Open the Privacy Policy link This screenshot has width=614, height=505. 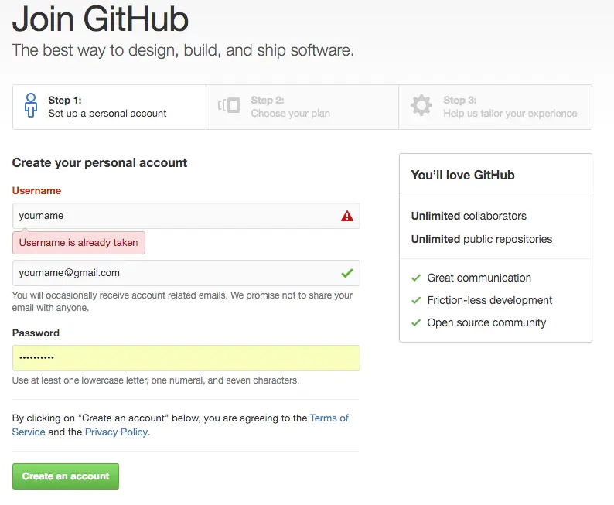[x=116, y=432]
